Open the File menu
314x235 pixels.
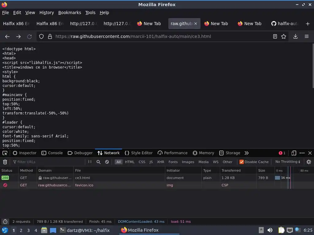pos(6,13)
